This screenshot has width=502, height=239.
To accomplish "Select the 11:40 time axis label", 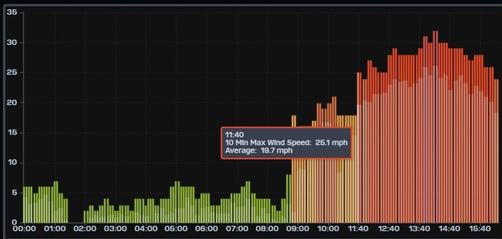I will 358,229.
